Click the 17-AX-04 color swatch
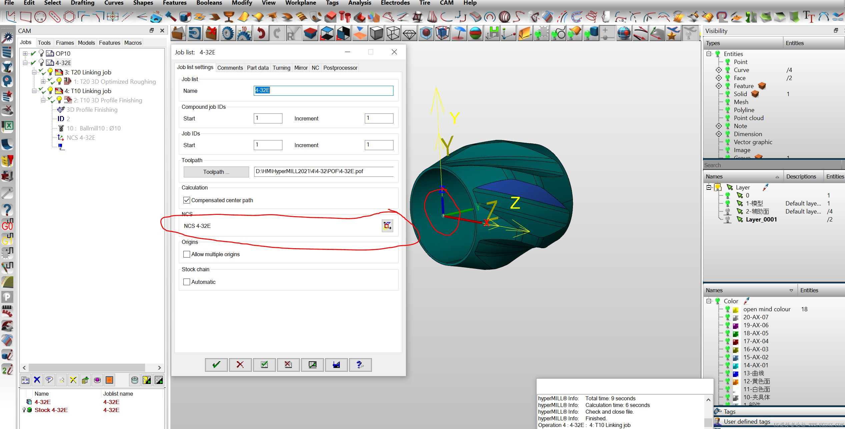 tap(736, 342)
